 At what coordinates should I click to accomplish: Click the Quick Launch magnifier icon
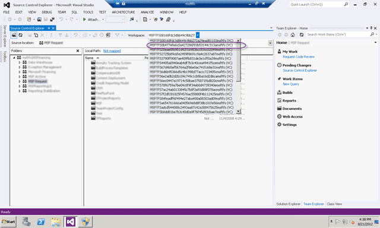click(x=346, y=4)
